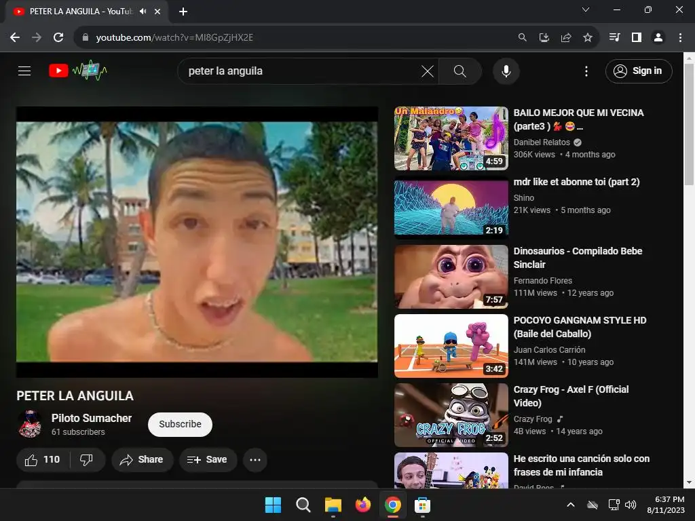This screenshot has height=521, width=695.
Task: Mute the tab via speaker icon
Action: coord(143,12)
